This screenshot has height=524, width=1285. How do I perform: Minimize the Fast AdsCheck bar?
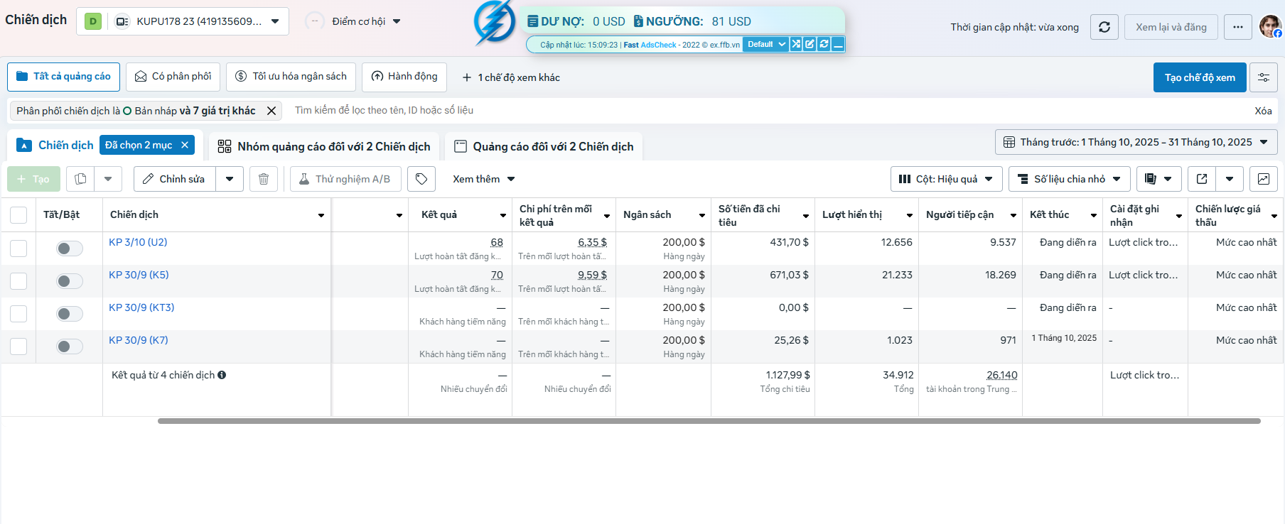838,44
